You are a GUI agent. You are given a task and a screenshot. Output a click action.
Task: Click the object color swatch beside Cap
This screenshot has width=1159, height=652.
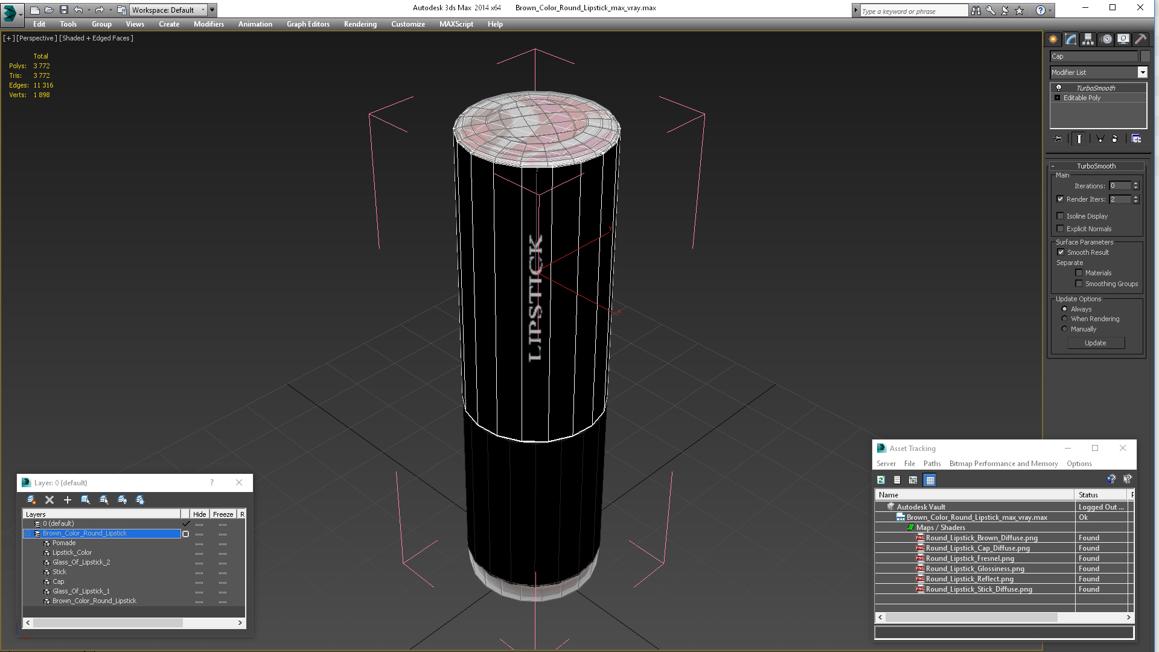(x=1145, y=56)
